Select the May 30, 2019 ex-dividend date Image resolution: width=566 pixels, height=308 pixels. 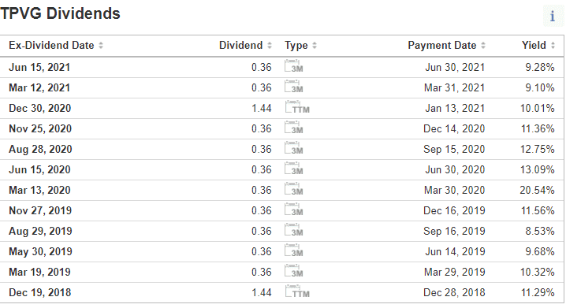click(40, 252)
